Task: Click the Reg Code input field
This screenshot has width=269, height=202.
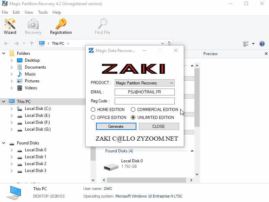Action: tap(144, 101)
